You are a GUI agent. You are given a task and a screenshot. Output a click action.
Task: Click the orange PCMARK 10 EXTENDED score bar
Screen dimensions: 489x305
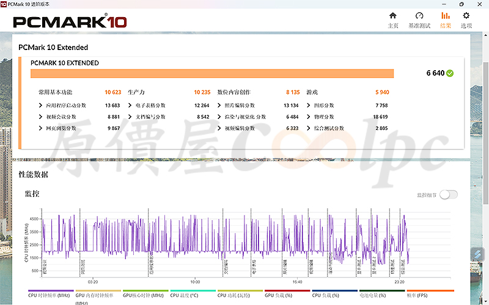[212, 73]
